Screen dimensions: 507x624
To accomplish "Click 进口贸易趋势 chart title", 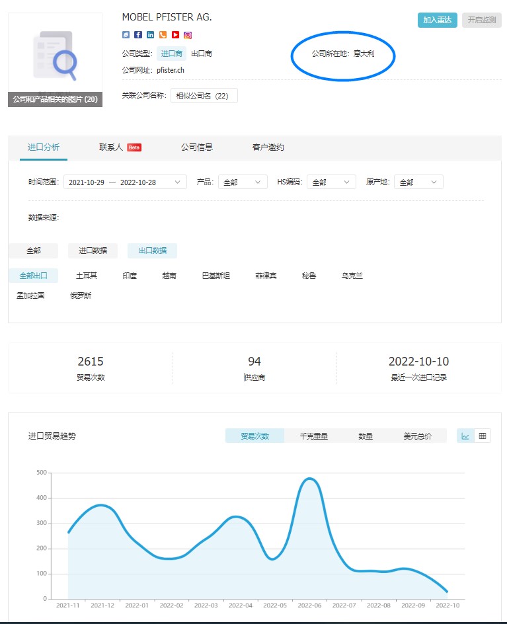I will tap(52, 436).
